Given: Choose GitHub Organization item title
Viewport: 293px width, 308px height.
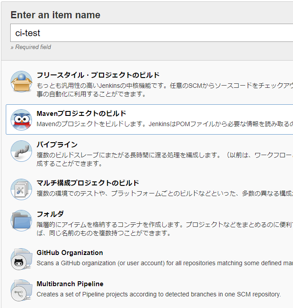Looking at the screenshot, I should tap(70, 253).
